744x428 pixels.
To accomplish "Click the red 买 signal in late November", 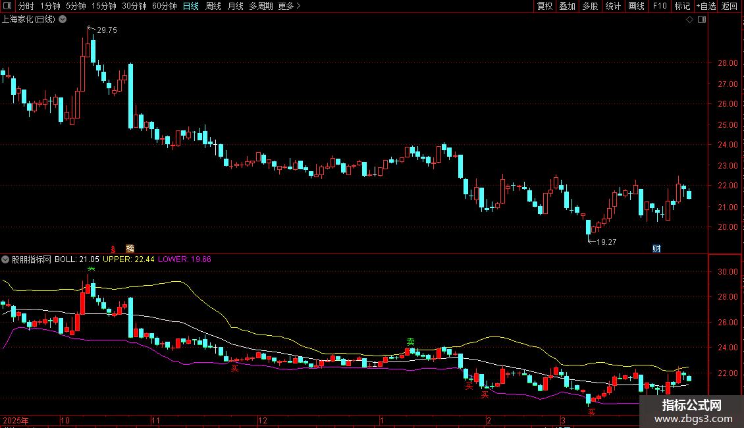I will click(x=234, y=368).
